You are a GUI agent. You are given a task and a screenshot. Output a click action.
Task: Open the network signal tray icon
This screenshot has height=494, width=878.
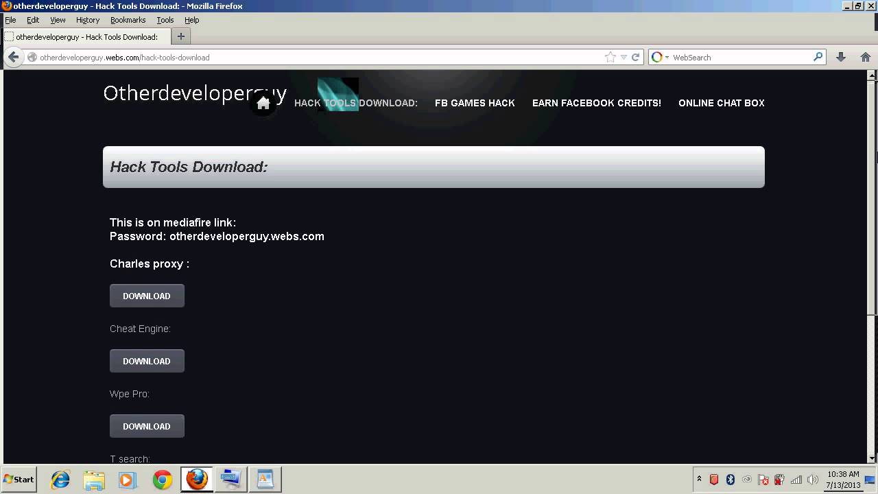(x=796, y=480)
